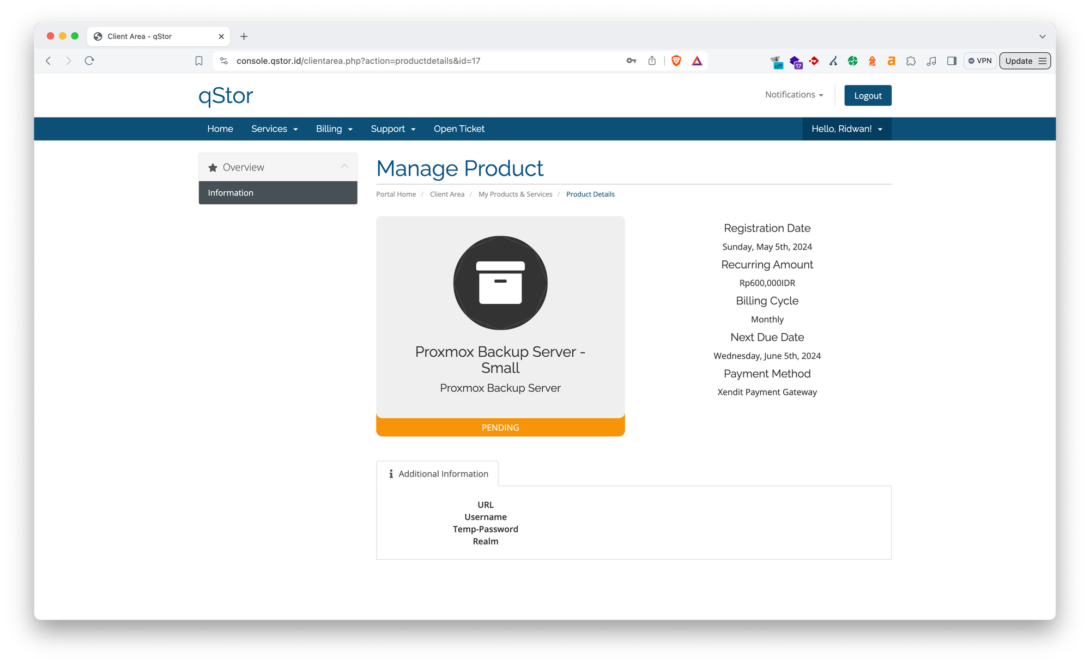Open a new browser tab
The image size is (1090, 665).
[x=244, y=36]
